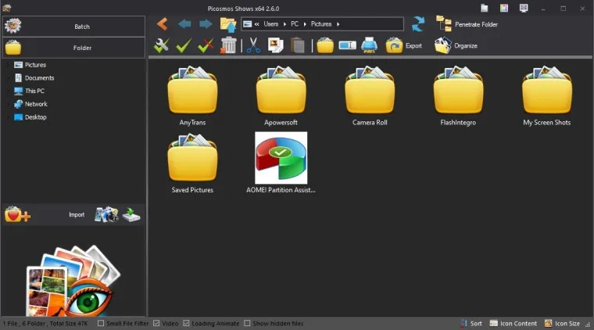
Task: Select the Apowersoft folder
Action: pyautogui.click(x=281, y=96)
